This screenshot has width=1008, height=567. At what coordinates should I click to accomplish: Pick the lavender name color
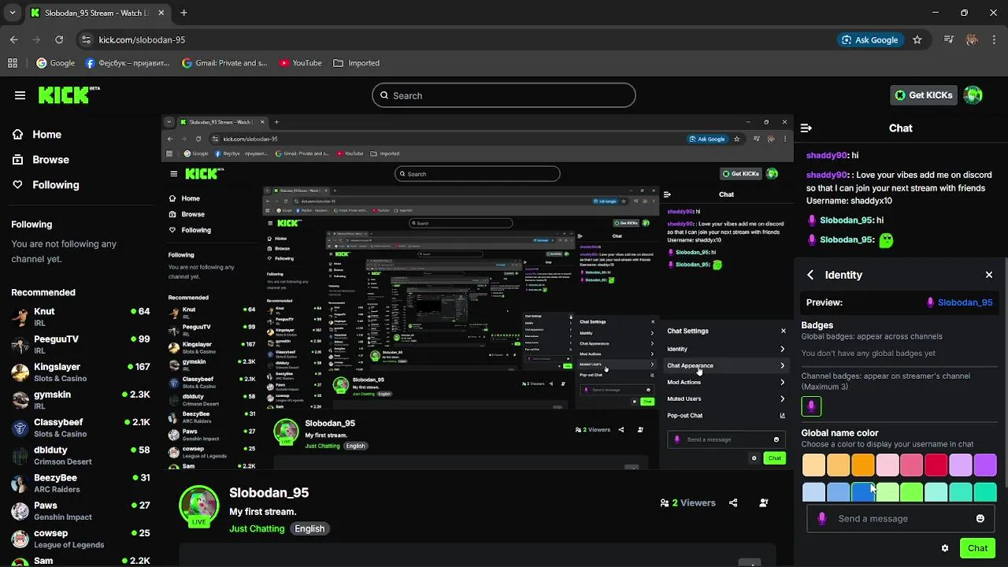[961, 465]
